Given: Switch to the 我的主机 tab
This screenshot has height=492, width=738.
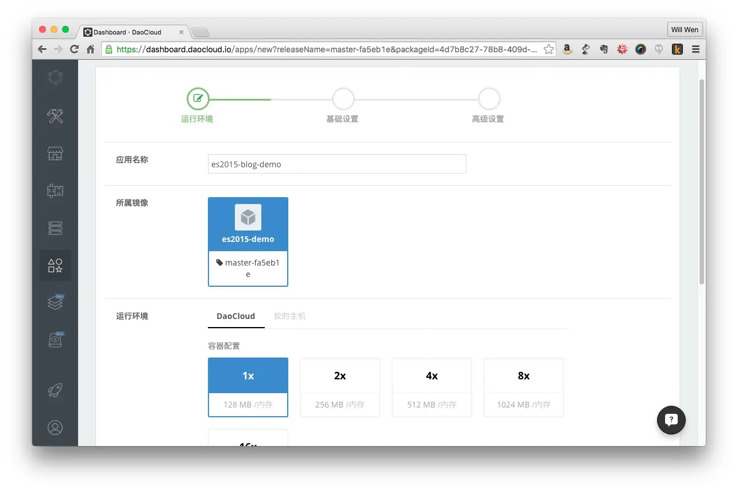Looking at the screenshot, I should pyautogui.click(x=289, y=316).
